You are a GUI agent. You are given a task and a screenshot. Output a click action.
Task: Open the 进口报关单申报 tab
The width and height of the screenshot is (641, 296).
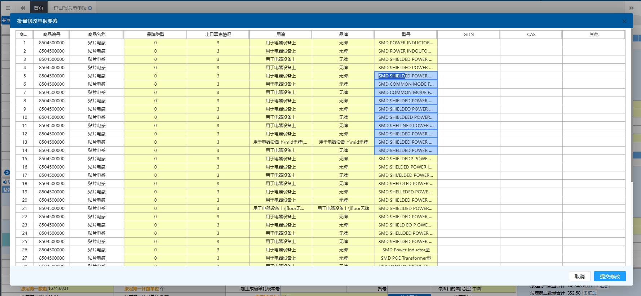click(70, 8)
